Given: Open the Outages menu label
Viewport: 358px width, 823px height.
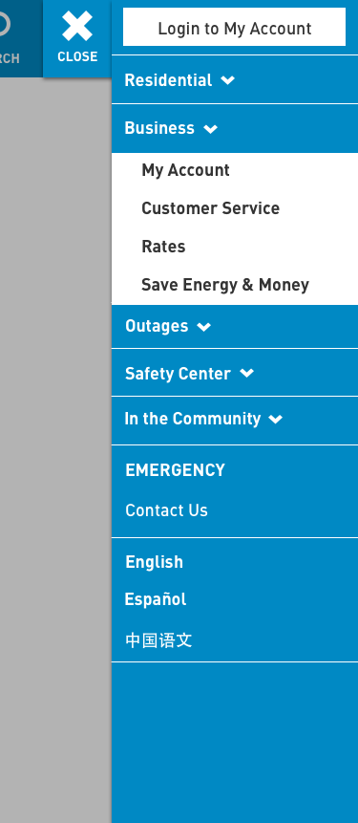Looking at the screenshot, I should coord(157,326).
